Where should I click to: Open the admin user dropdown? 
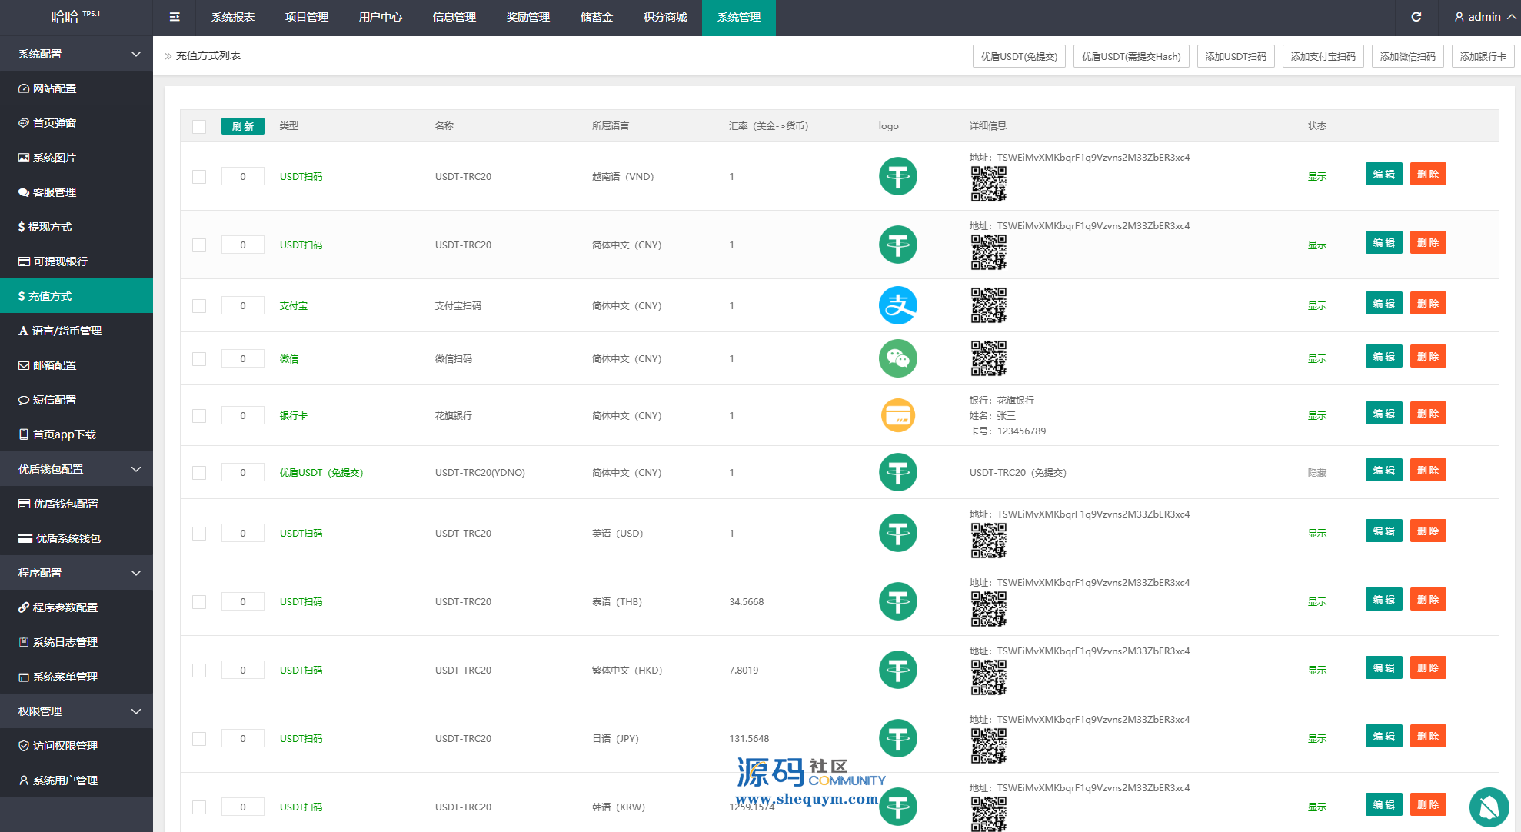pyautogui.click(x=1484, y=17)
